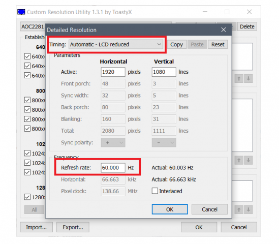Uncheck the second 800x resolution checkbox
Viewport: 279px width, 244px height.
(x=27, y=110)
